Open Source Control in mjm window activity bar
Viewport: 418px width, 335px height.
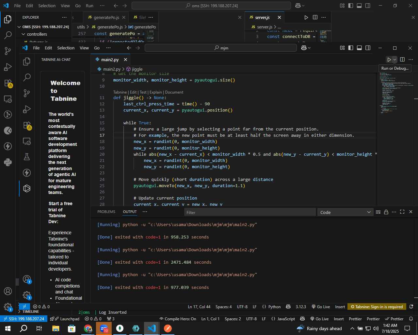click(x=27, y=93)
